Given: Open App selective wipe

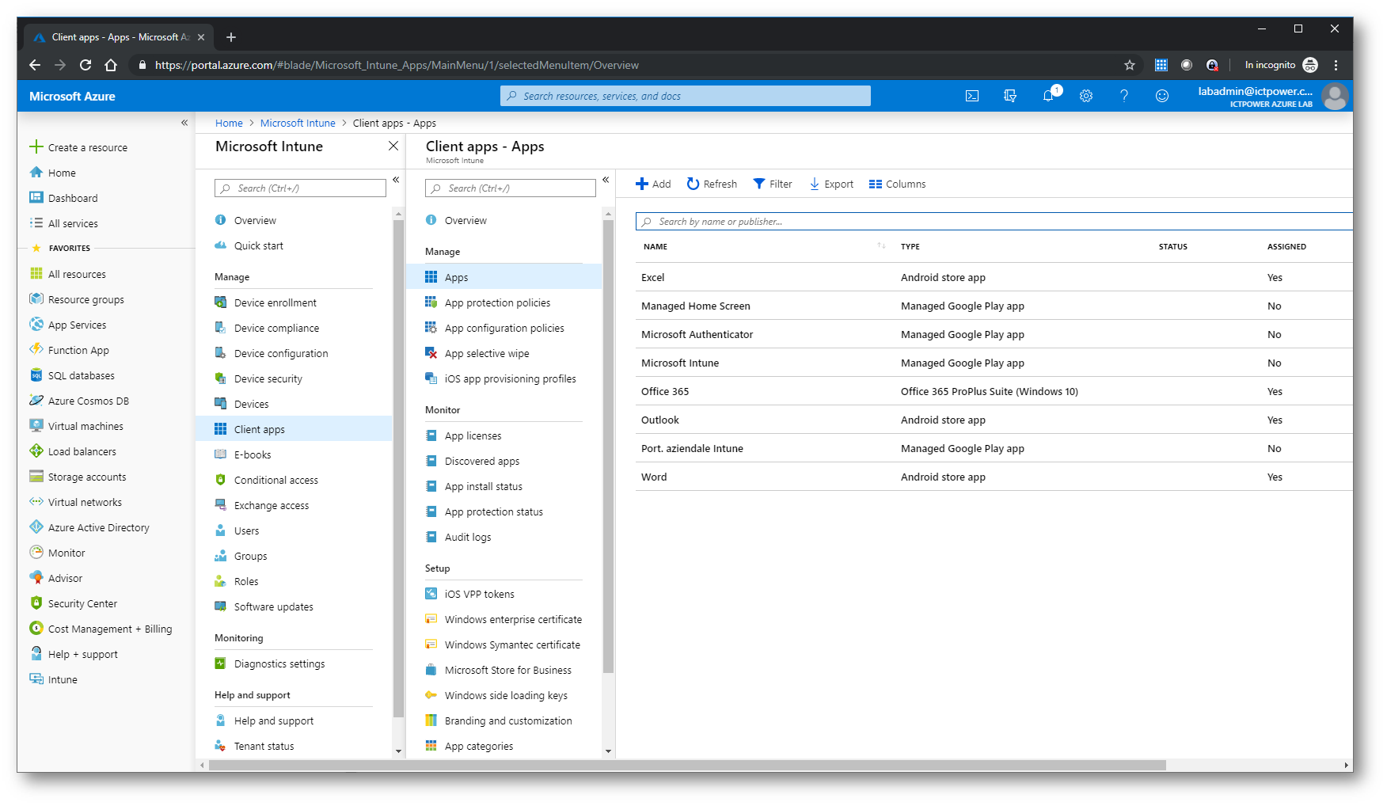Looking at the screenshot, I should click(x=477, y=353).
